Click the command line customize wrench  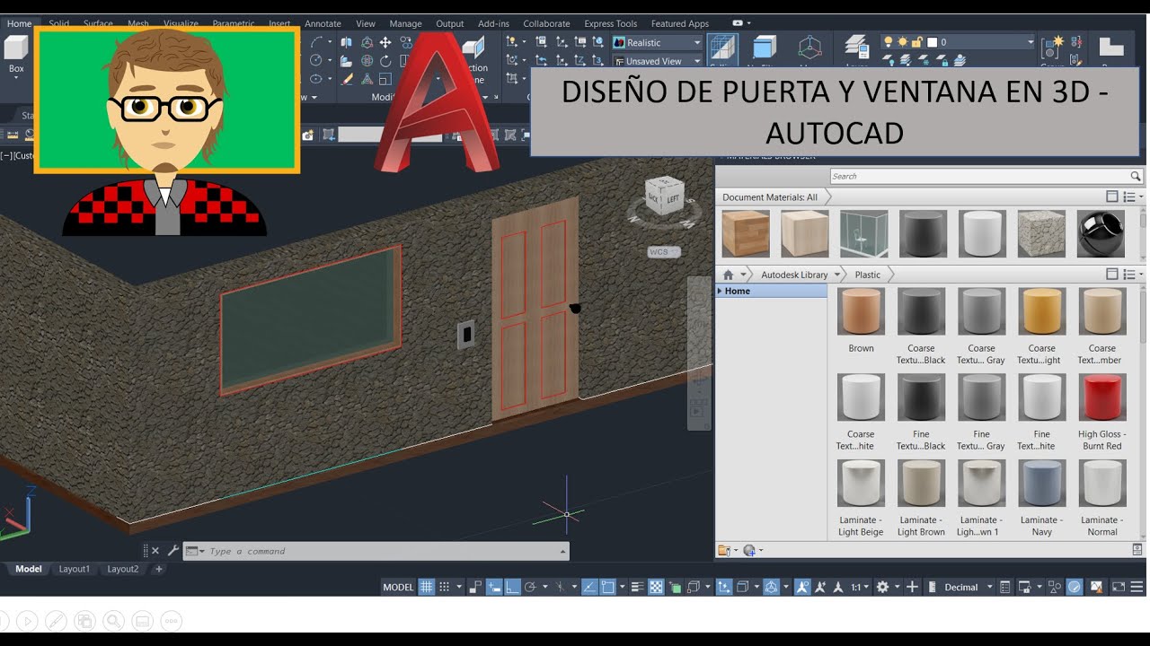(173, 551)
